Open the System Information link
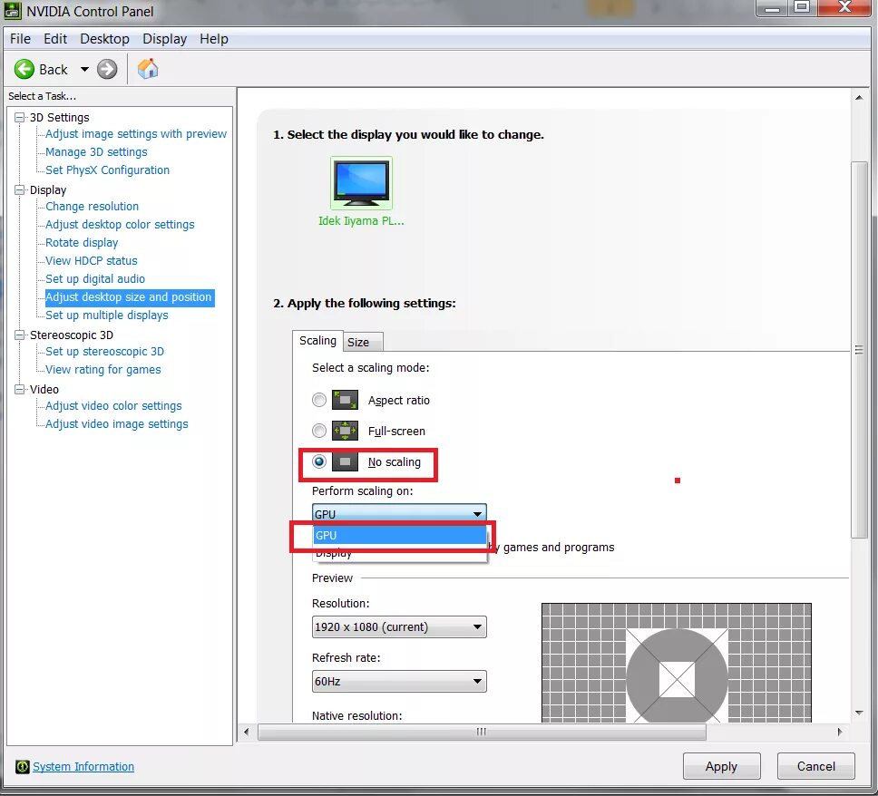Image resolution: width=878 pixels, height=796 pixels. coord(83,766)
